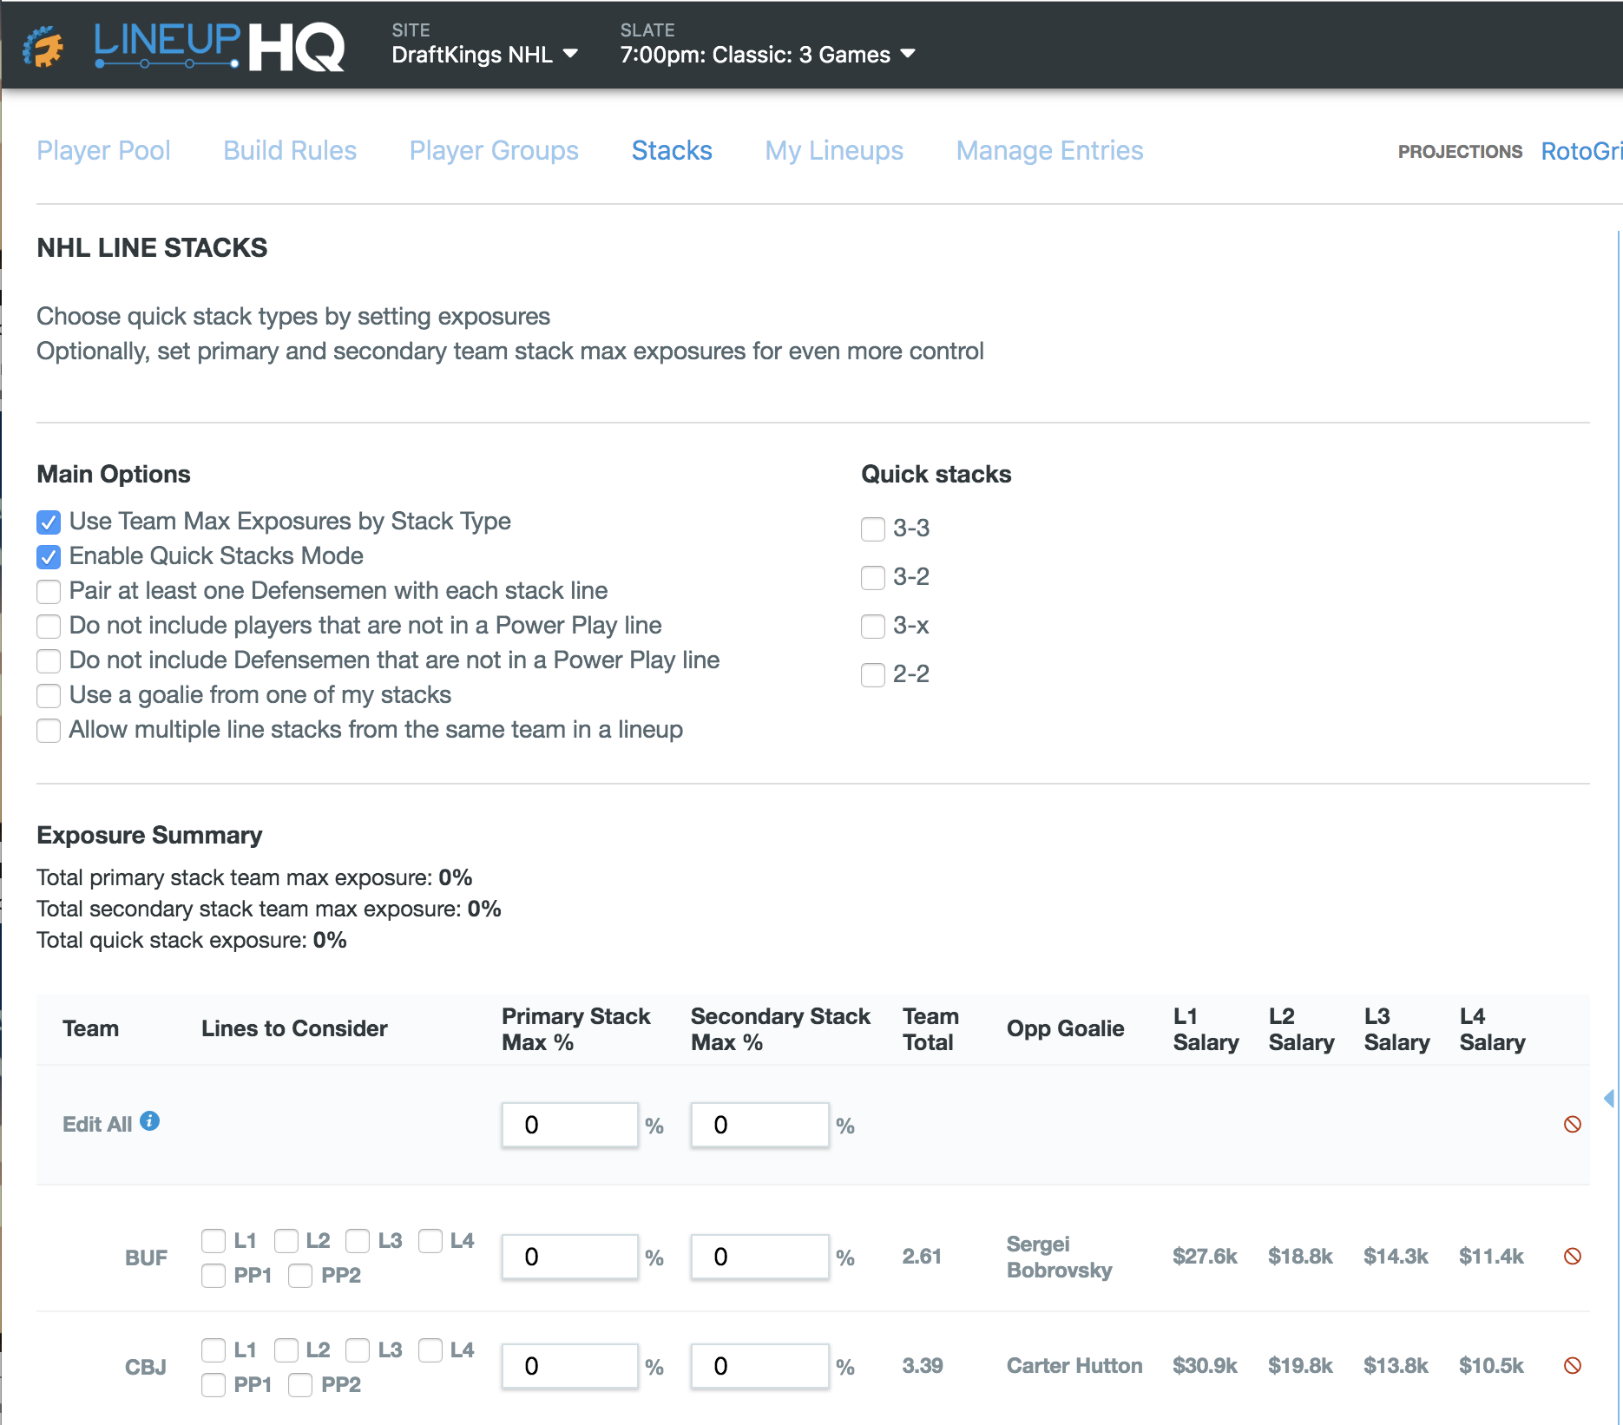This screenshot has height=1425, width=1623.
Task: Enable the 3-x quick stack checkbox
Action: tap(873, 627)
